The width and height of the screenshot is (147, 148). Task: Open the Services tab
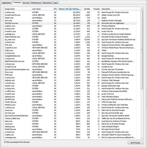26,3
